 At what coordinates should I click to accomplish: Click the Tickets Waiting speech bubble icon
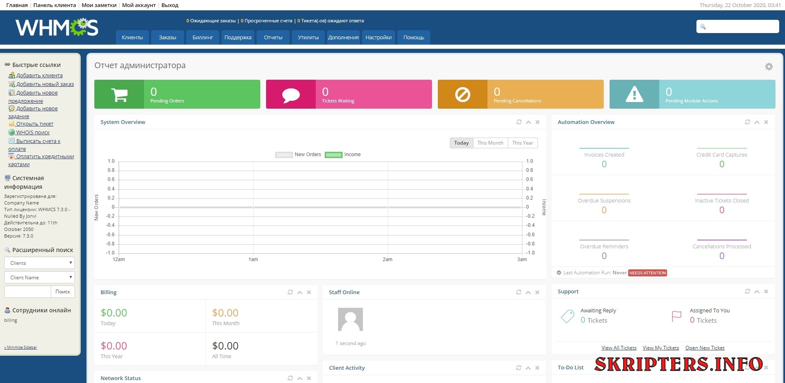tap(291, 95)
